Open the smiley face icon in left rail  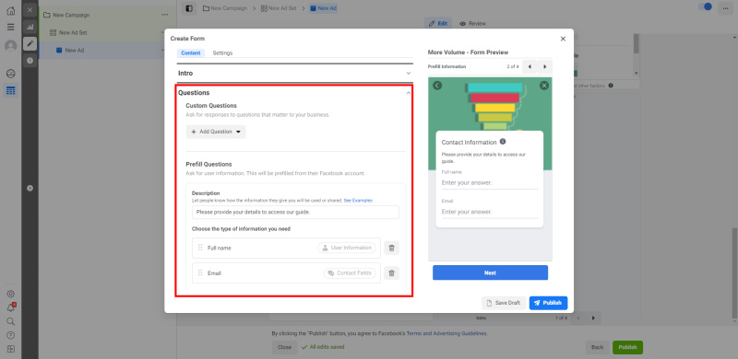[10, 74]
